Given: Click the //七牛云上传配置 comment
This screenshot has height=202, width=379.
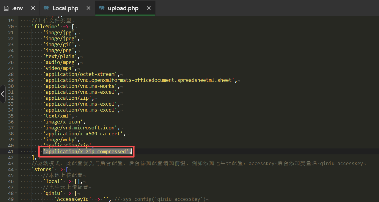Looking at the screenshot, I should click(x=66, y=187).
